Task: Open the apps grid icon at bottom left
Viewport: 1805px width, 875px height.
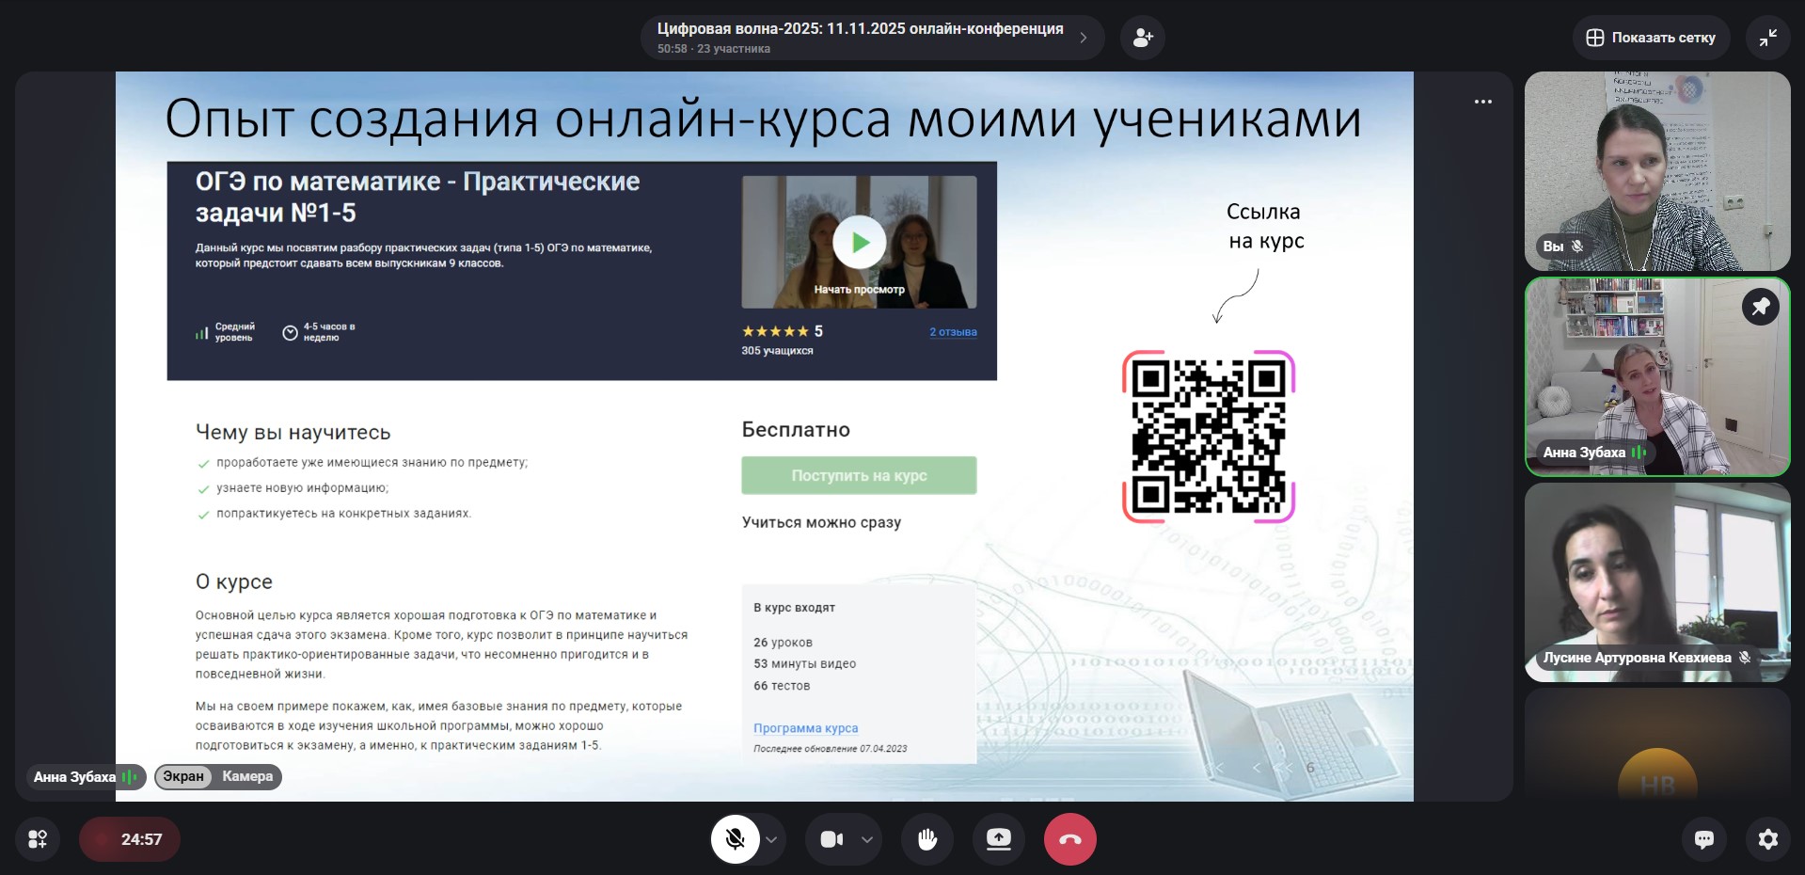Action: click(38, 839)
